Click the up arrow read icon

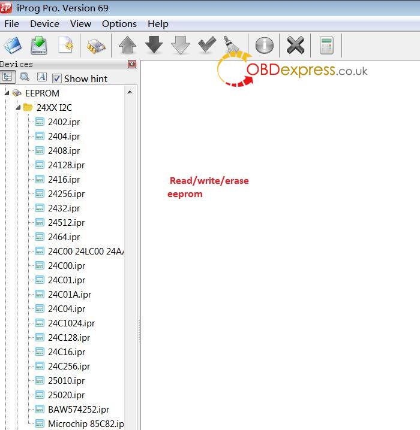click(128, 46)
